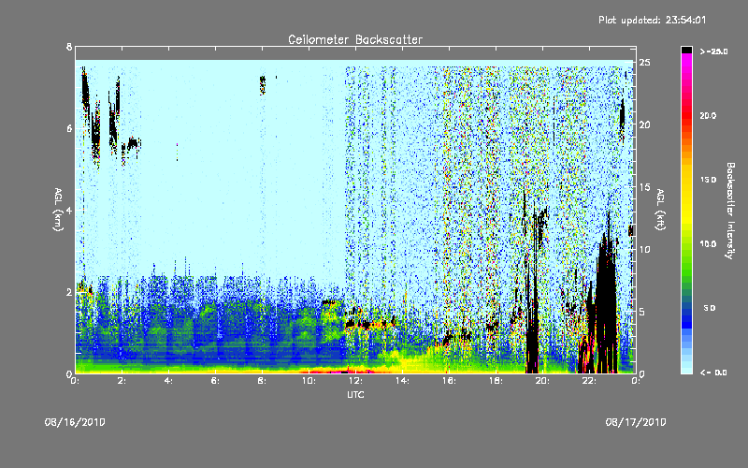Click the "6" tick on the km axis
Screen dimensions: 748x468
tap(69, 128)
